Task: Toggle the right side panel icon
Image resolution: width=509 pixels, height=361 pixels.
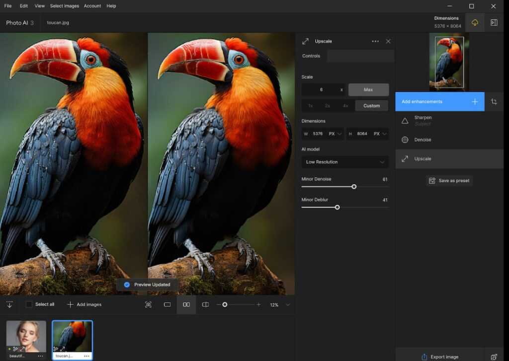Action: [x=494, y=23]
